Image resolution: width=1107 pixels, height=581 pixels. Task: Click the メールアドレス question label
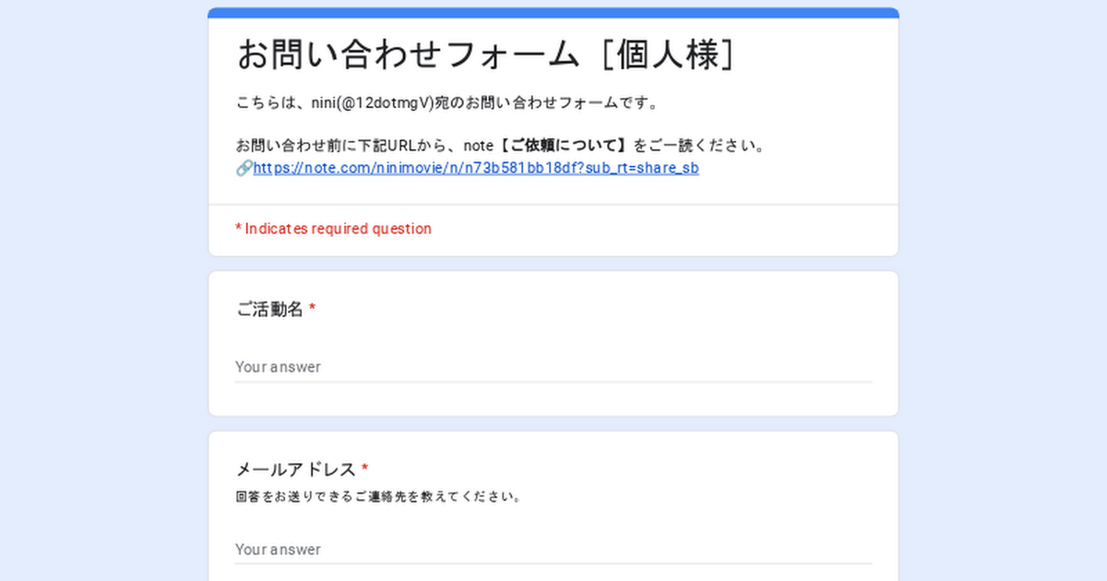point(295,469)
